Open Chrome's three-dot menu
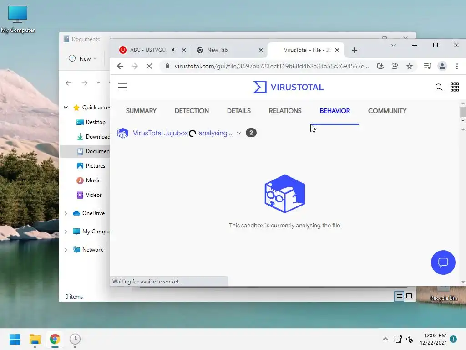The height and width of the screenshot is (350, 466). point(457,66)
